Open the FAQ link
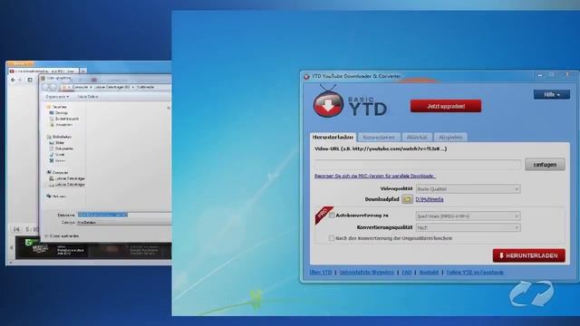Screen dimensions: 580x326 (407, 273)
